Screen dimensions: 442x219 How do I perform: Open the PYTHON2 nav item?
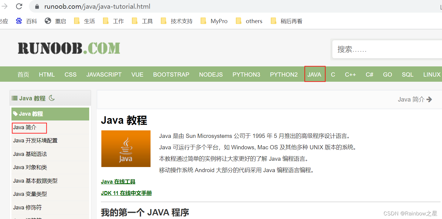pyautogui.click(x=284, y=75)
